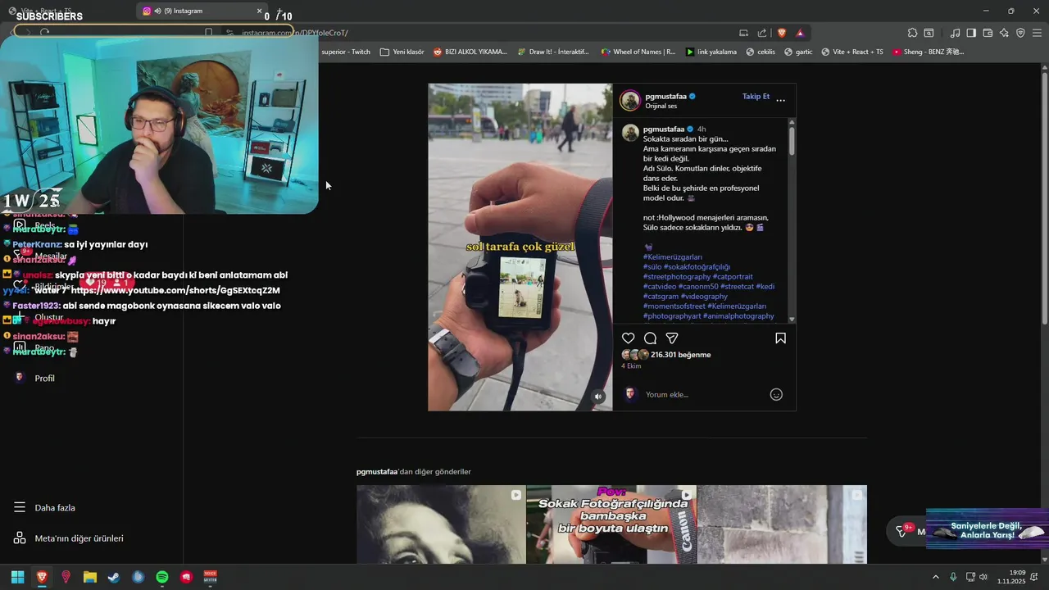Open the 'Wheel of Names' bookmark
This screenshot has width=1049, height=590.
(638, 52)
